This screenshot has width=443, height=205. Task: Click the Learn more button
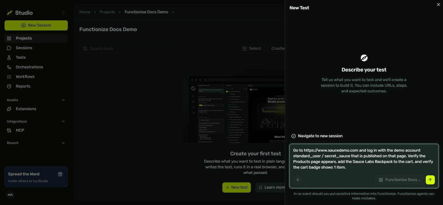[270, 187]
